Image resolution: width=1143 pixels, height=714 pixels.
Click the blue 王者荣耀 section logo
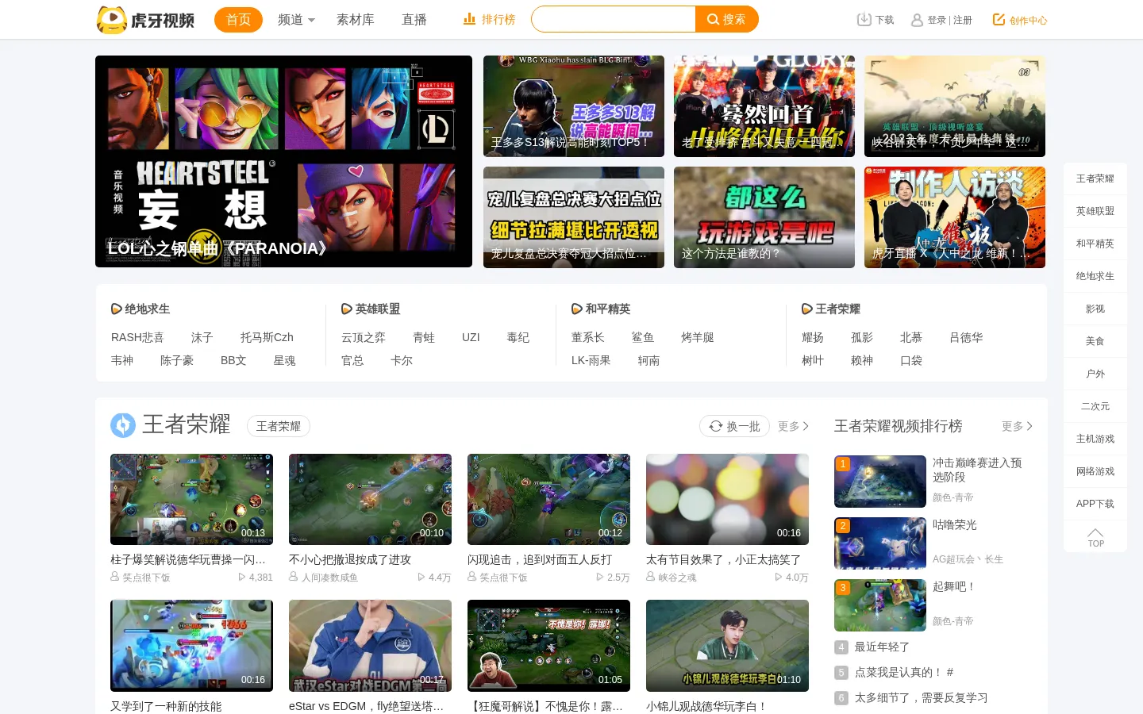coord(123,425)
